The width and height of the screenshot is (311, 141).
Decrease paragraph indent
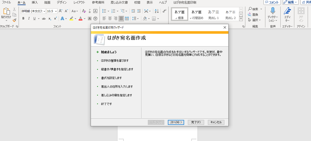(133, 11)
